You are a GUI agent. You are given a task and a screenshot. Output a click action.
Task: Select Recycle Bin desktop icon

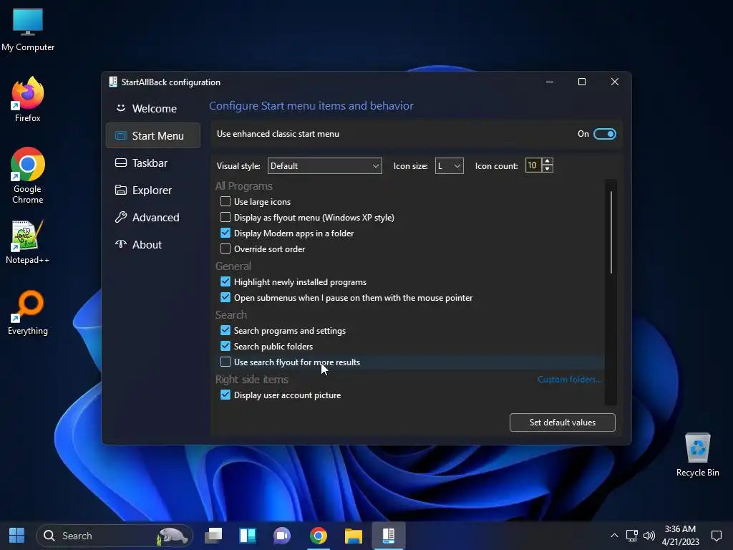click(x=697, y=455)
